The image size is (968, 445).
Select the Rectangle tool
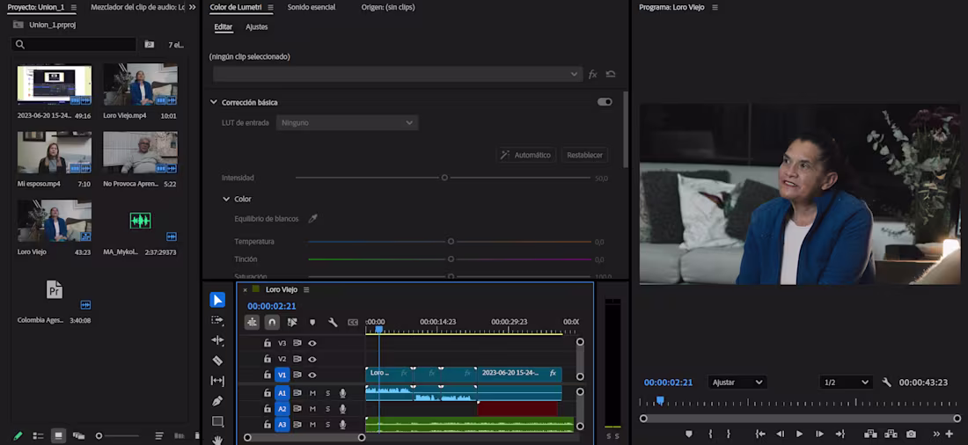tap(217, 421)
